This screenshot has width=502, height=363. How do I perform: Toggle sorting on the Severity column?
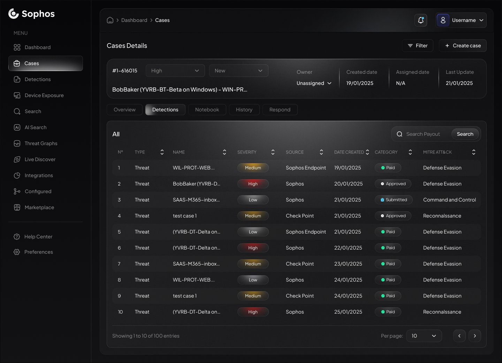(273, 152)
